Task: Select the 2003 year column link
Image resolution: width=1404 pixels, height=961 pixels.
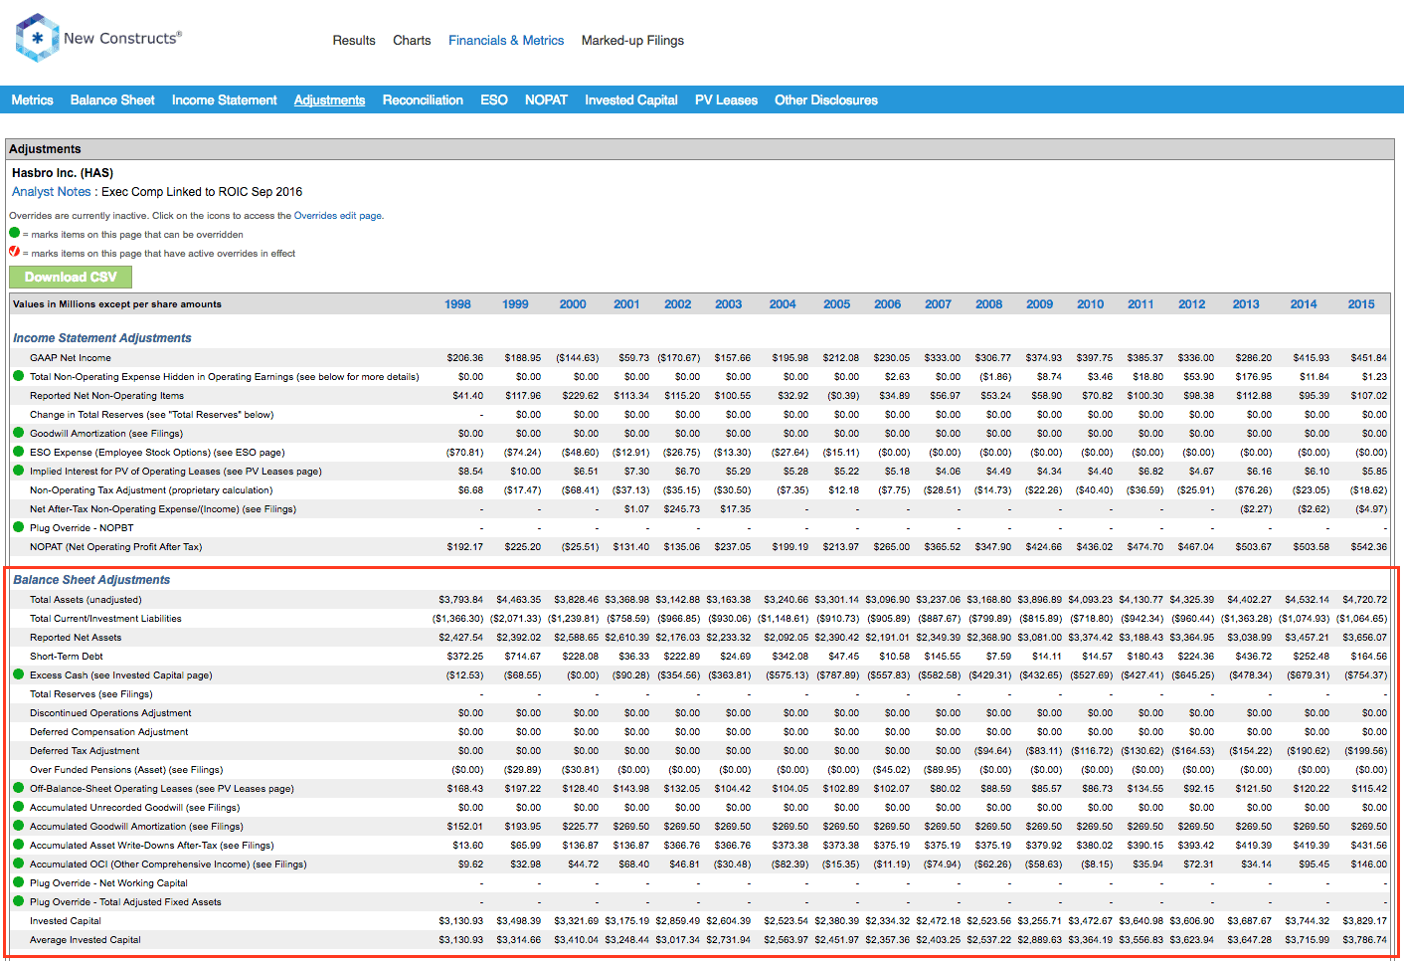Action: (729, 304)
